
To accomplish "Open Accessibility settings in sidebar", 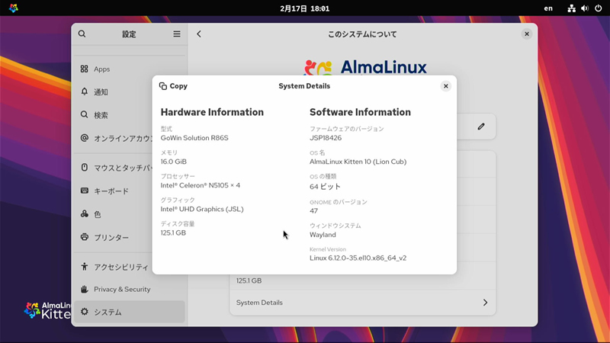I will coord(114,267).
